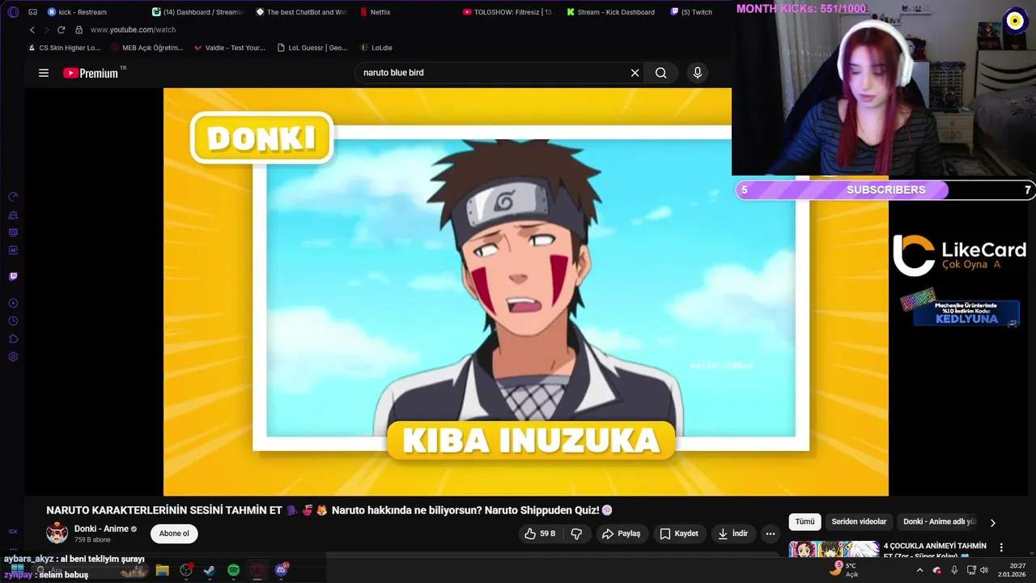Select the 'Donki - Anime adlı' chip
1036x583 pixels.
[x=940, y=522]
